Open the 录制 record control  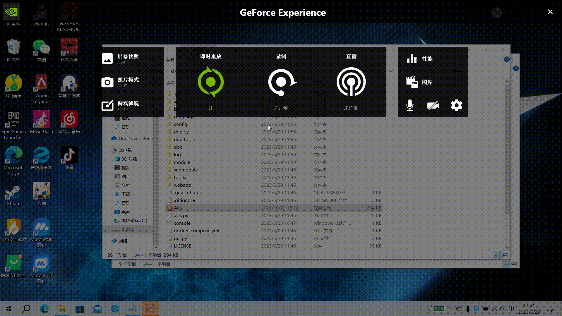coord(281,82)
